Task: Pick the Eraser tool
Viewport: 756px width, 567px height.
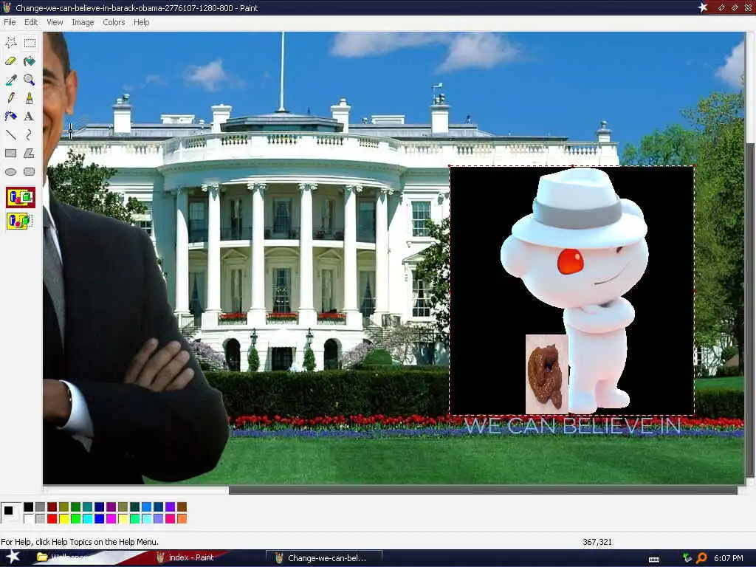Action: pyautogui.click(x=10, y=61)
